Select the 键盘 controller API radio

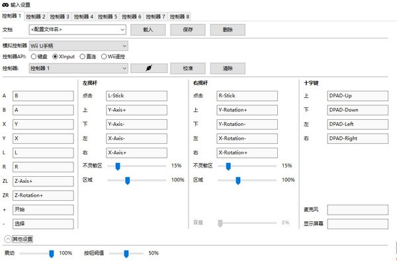34,56
